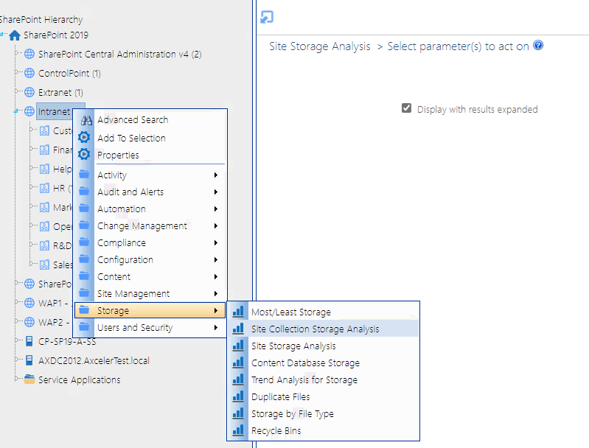This screenshot has height=448, width=589.
Task: Click the open-in-new-window icon at top
Action: 267,17
